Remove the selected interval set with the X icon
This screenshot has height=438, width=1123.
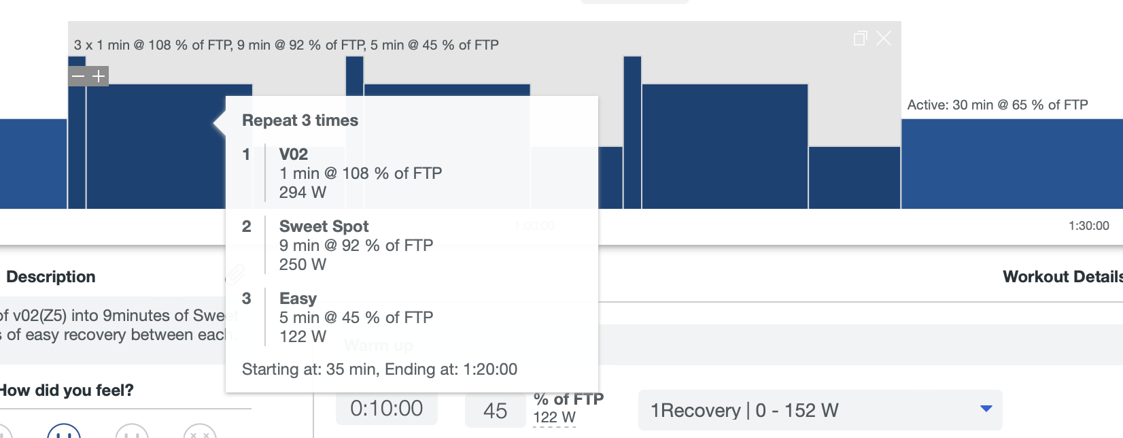click(x=884, y=38)
